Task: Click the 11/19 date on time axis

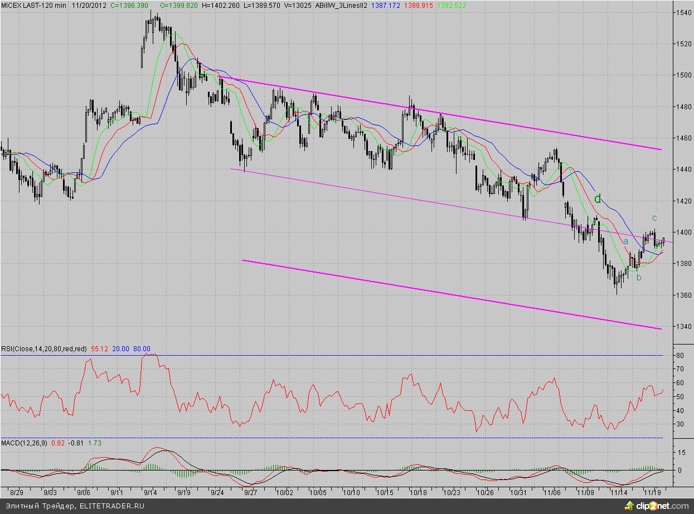Action: (653, 493)
